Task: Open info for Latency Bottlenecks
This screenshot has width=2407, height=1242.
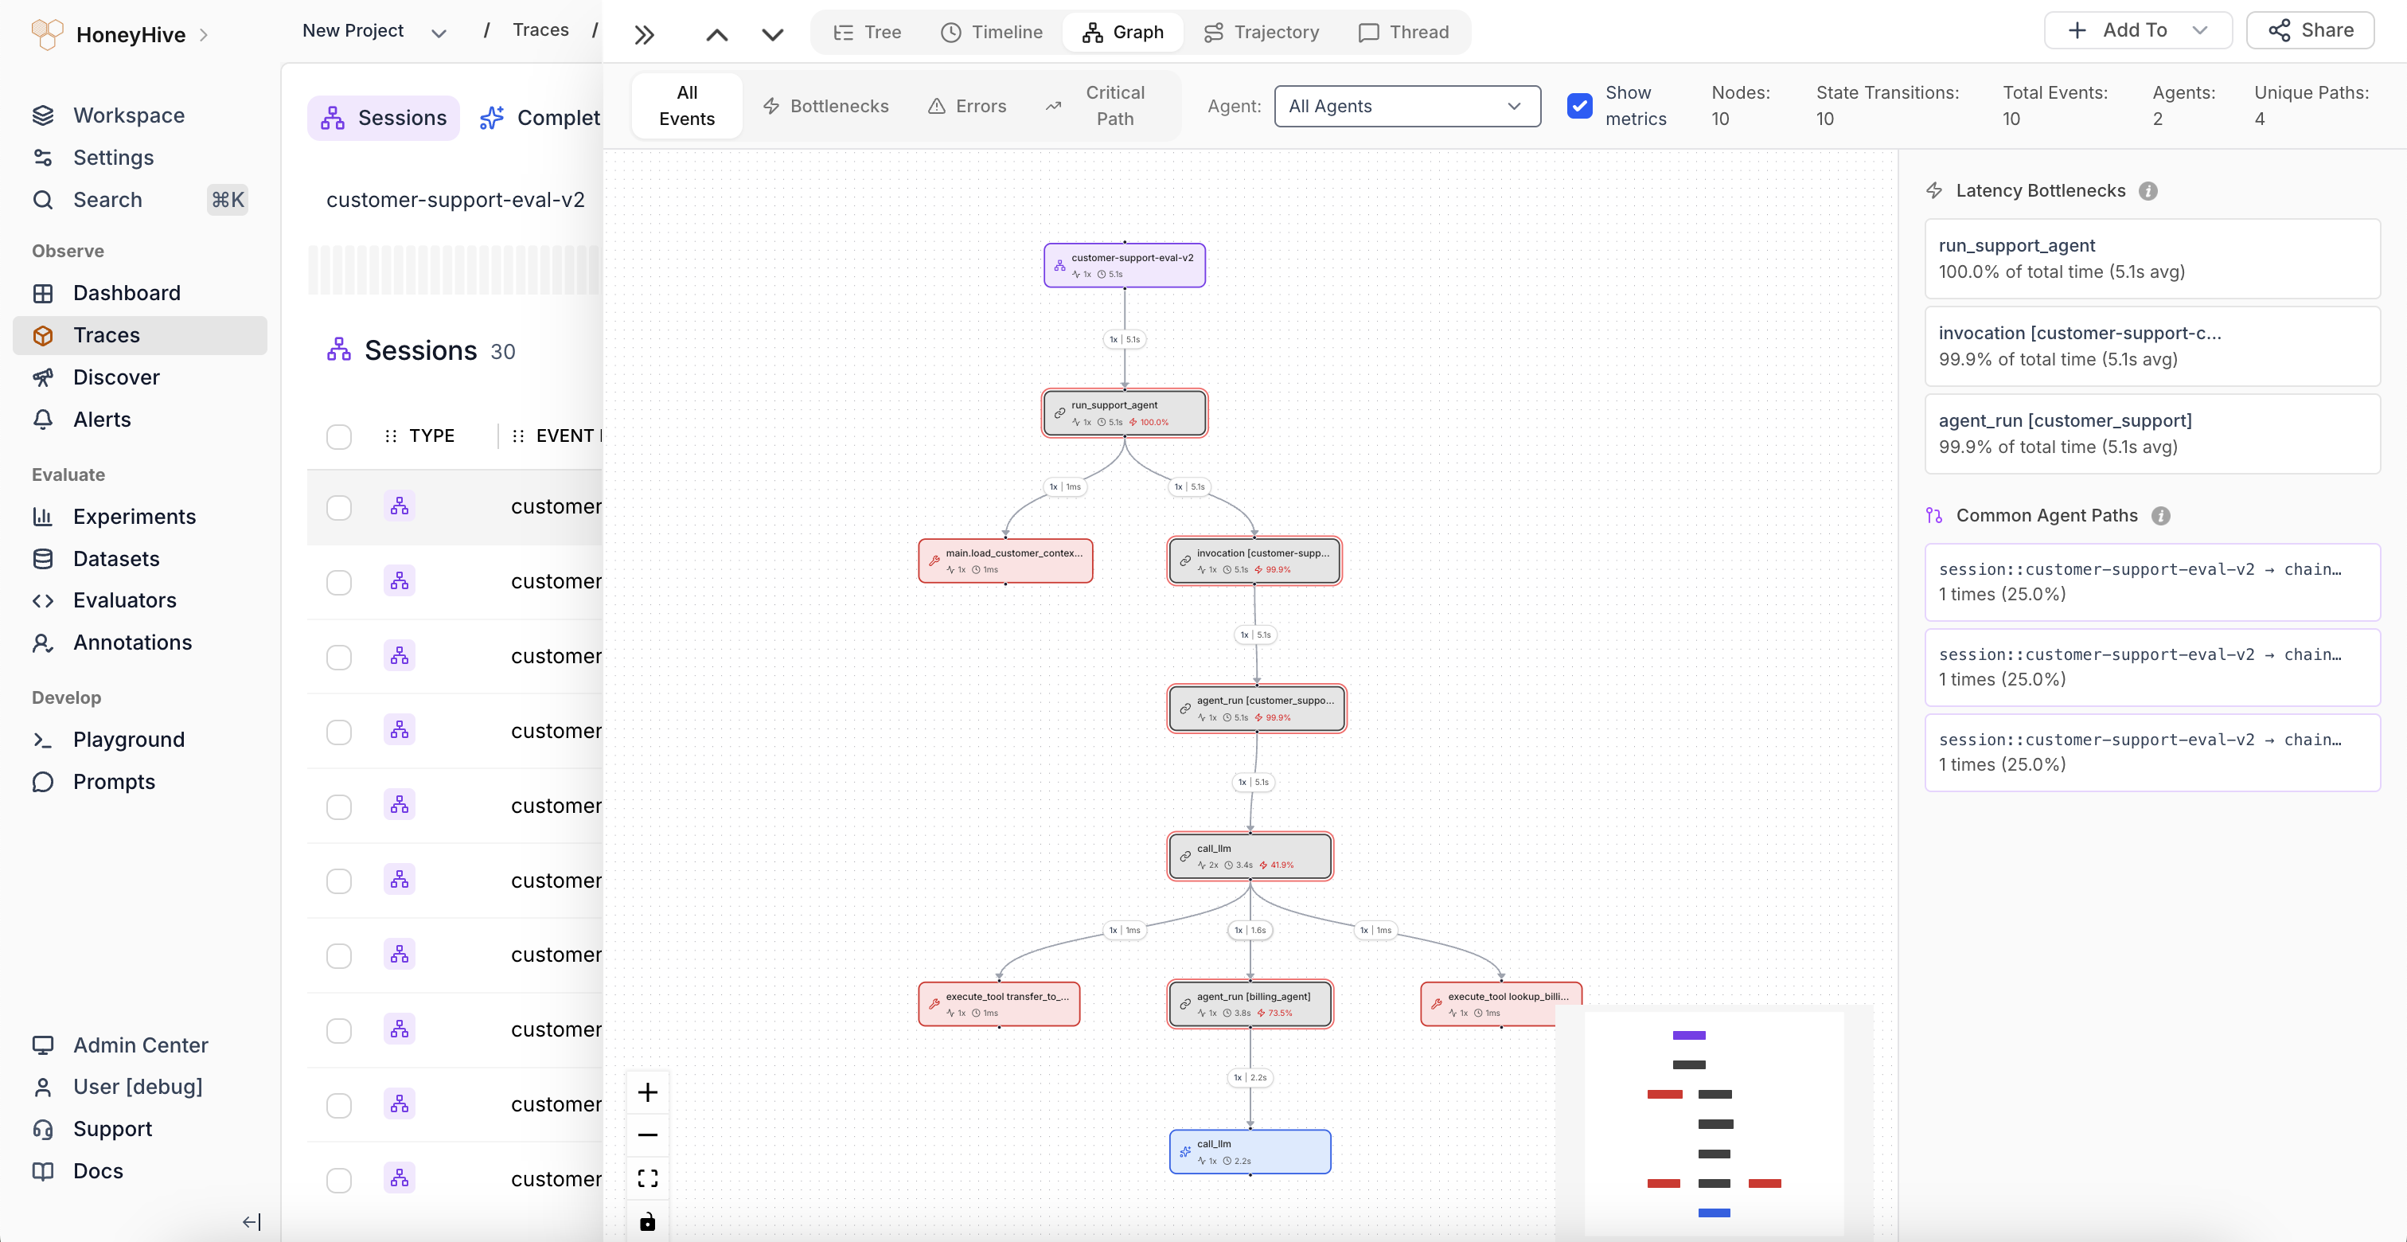Action: (x=2148, y=192)
